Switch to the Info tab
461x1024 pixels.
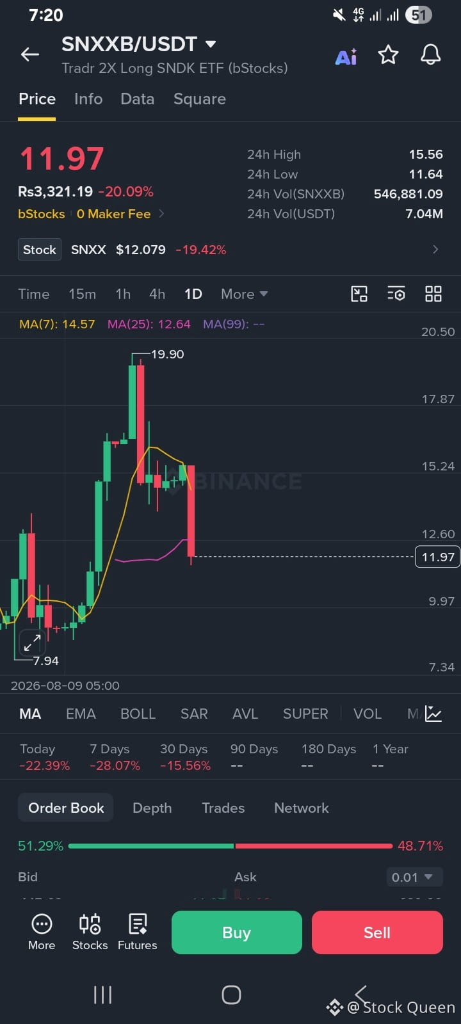[88, 99]
